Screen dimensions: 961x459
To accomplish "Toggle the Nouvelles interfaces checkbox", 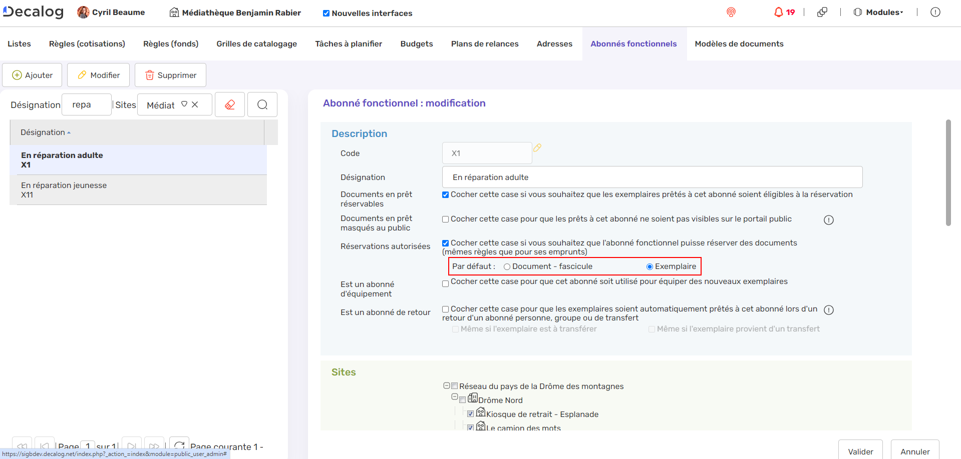I will tap(326, 13).
